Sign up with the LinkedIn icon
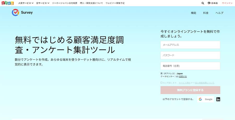Screen dimensions: 235x120 218,99
